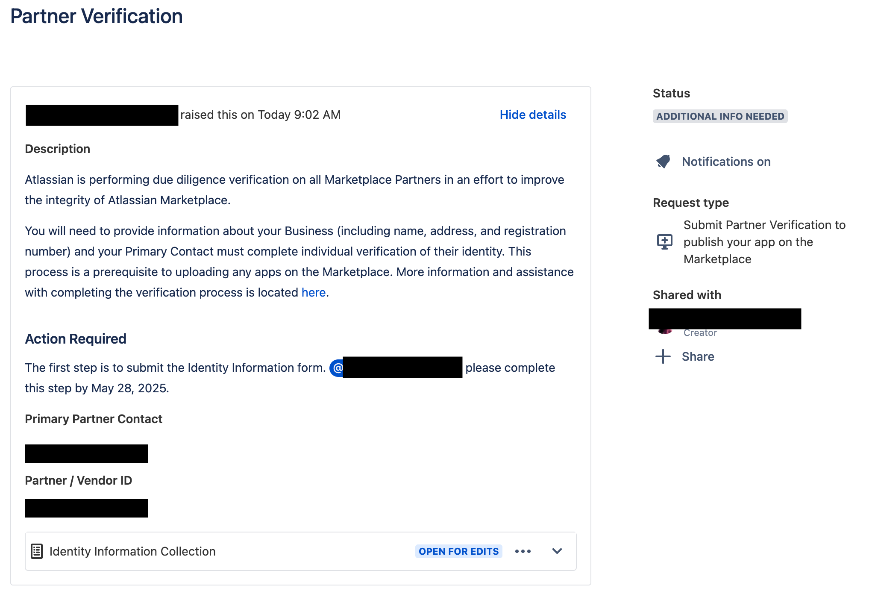
Task: Click the Identity Information Collection form icon
Action: pyautogui.click(x=37, y=551)
